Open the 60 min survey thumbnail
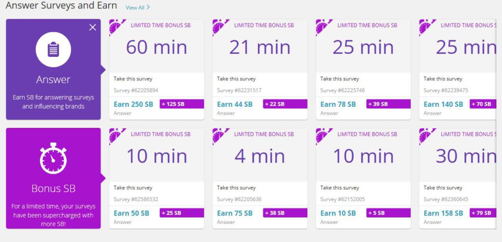This screenshot has height=242, width=502. click(156, 46)
